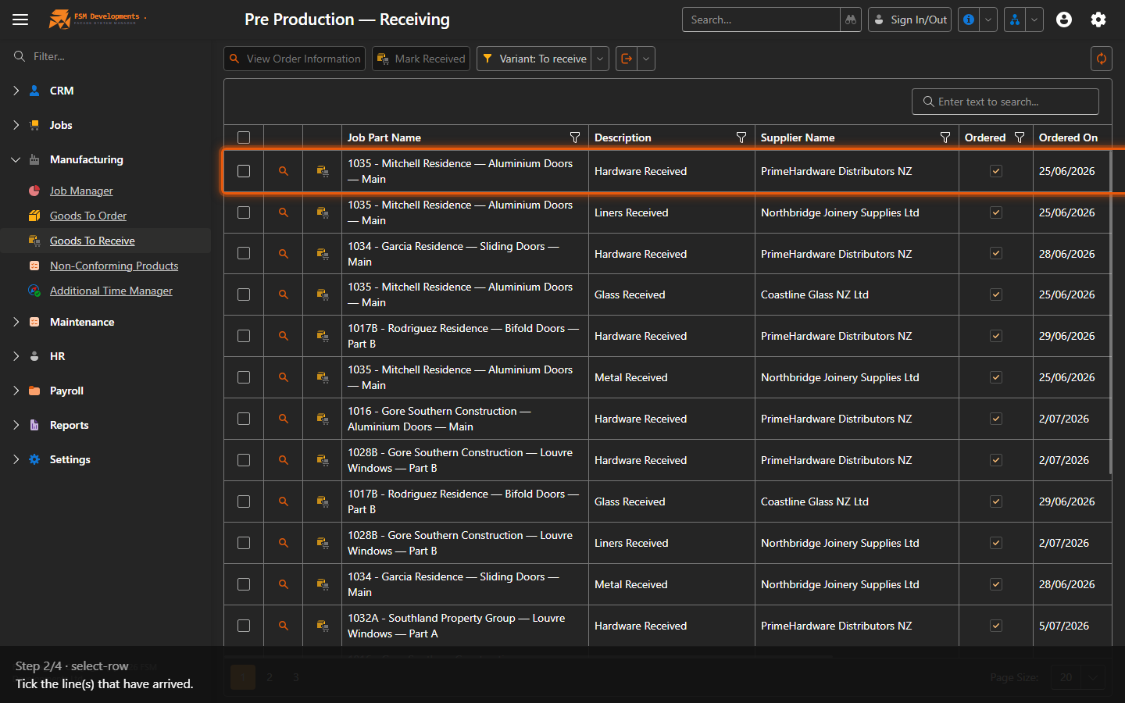Screen dimensions: 1125x703
Task: Click receive icon on first Glass Received row
Action: point(322,294)
